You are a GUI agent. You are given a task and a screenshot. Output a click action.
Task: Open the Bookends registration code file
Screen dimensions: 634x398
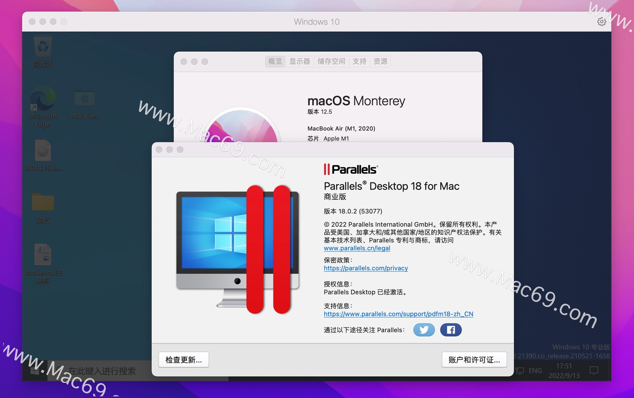coord(43,255)
